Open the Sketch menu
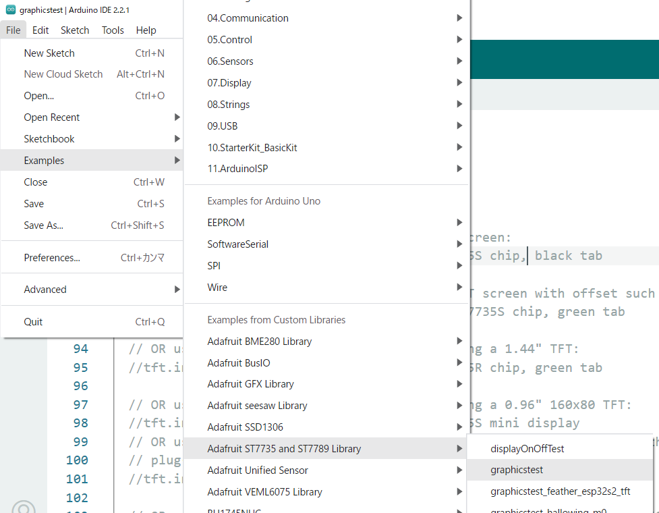This screenshot has width=659, height=513. 75,30
